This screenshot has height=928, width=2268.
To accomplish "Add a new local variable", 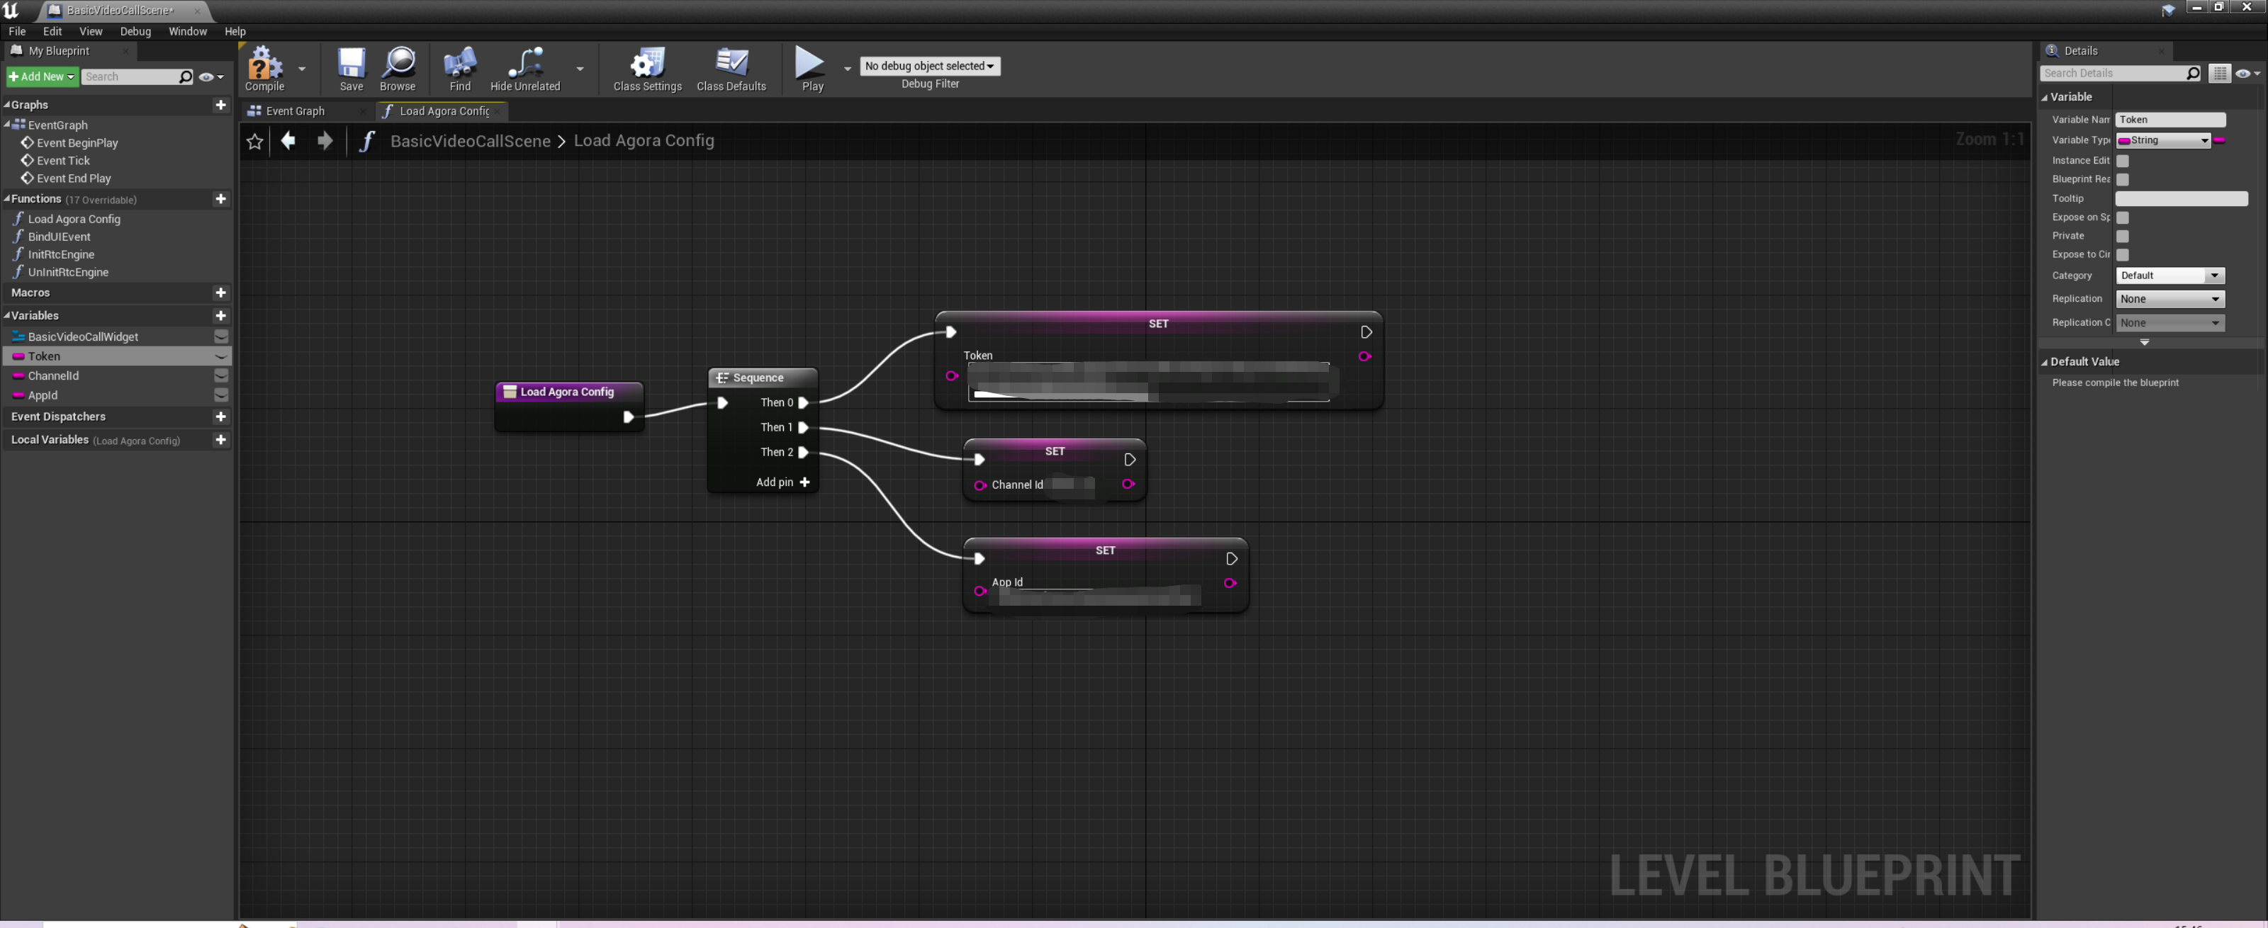I will (x=221, y=439).
